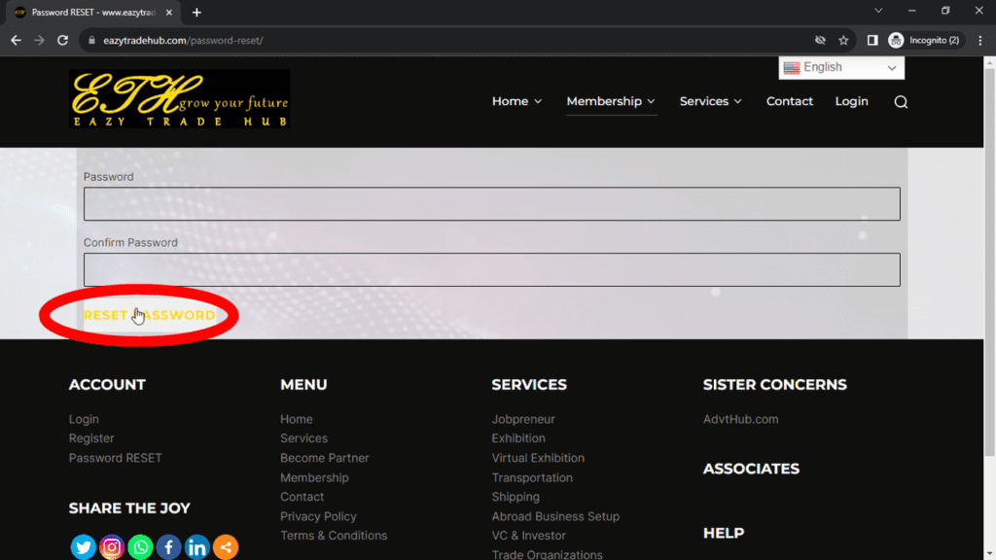Open the AdvtHub.com sister concern link

point(740,419)
